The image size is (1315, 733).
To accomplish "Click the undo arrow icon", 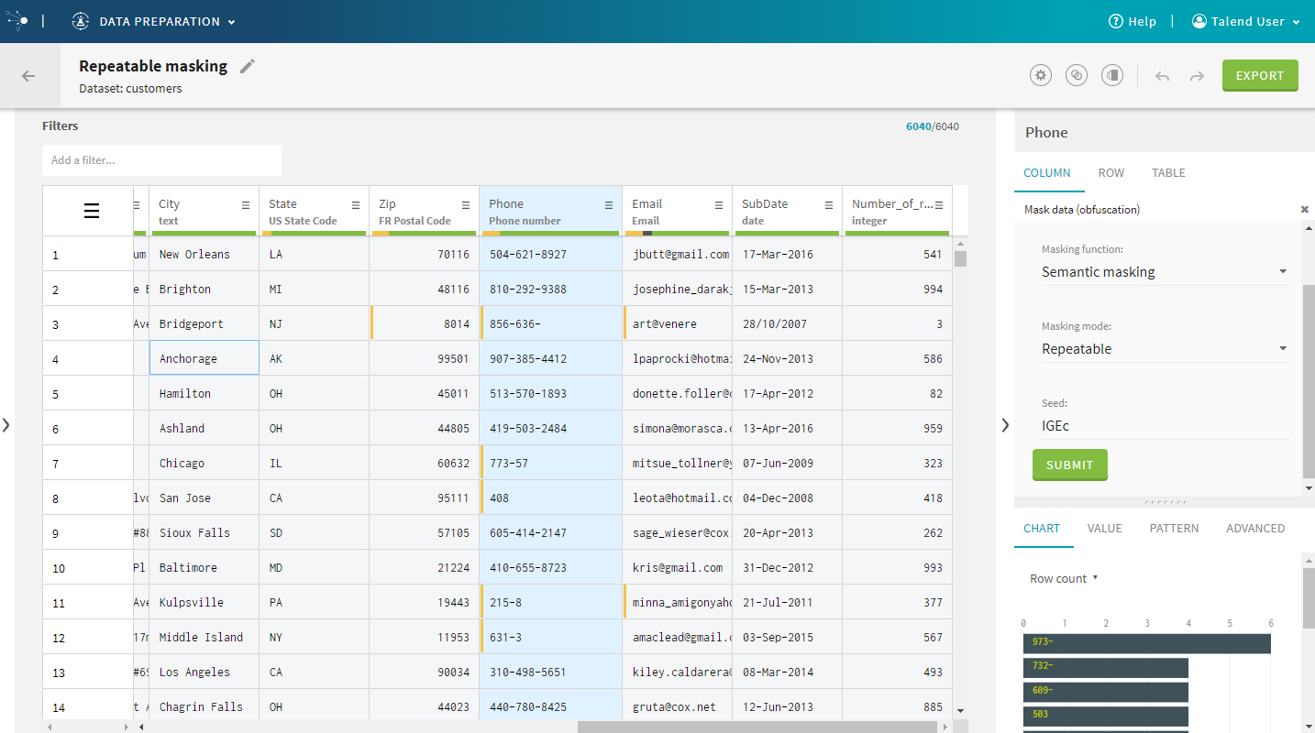I will tap(1162, 76).
